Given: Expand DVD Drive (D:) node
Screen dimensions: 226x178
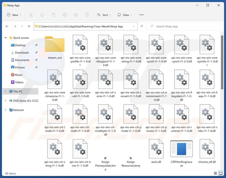Looking at the screenshot, I should (6, 101).
